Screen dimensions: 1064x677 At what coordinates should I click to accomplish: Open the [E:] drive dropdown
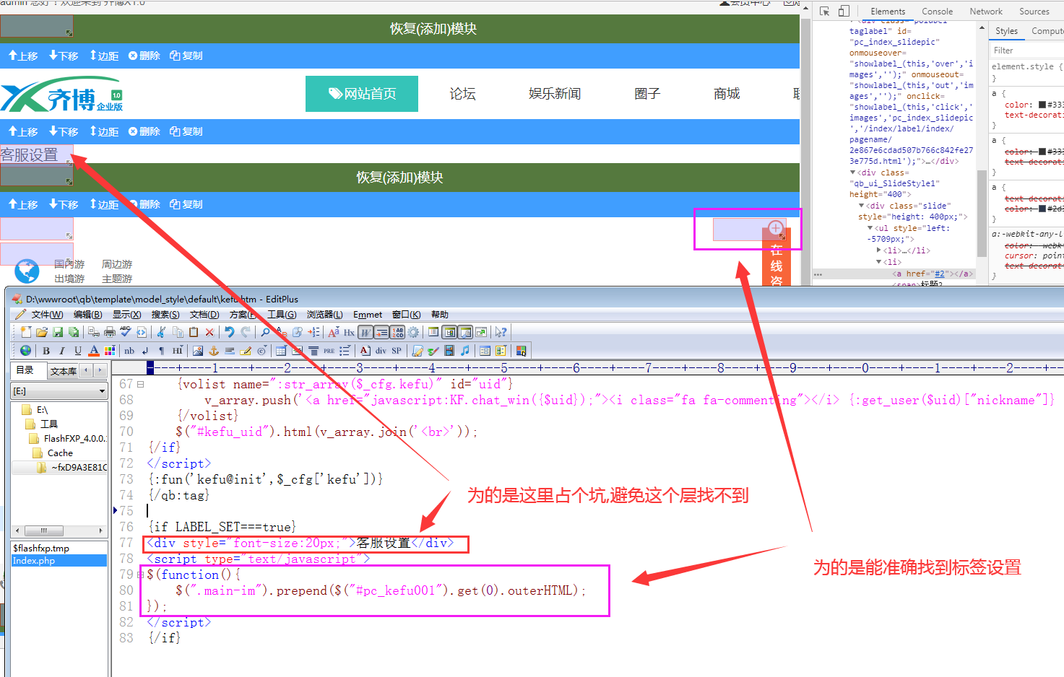click(102, 391)
